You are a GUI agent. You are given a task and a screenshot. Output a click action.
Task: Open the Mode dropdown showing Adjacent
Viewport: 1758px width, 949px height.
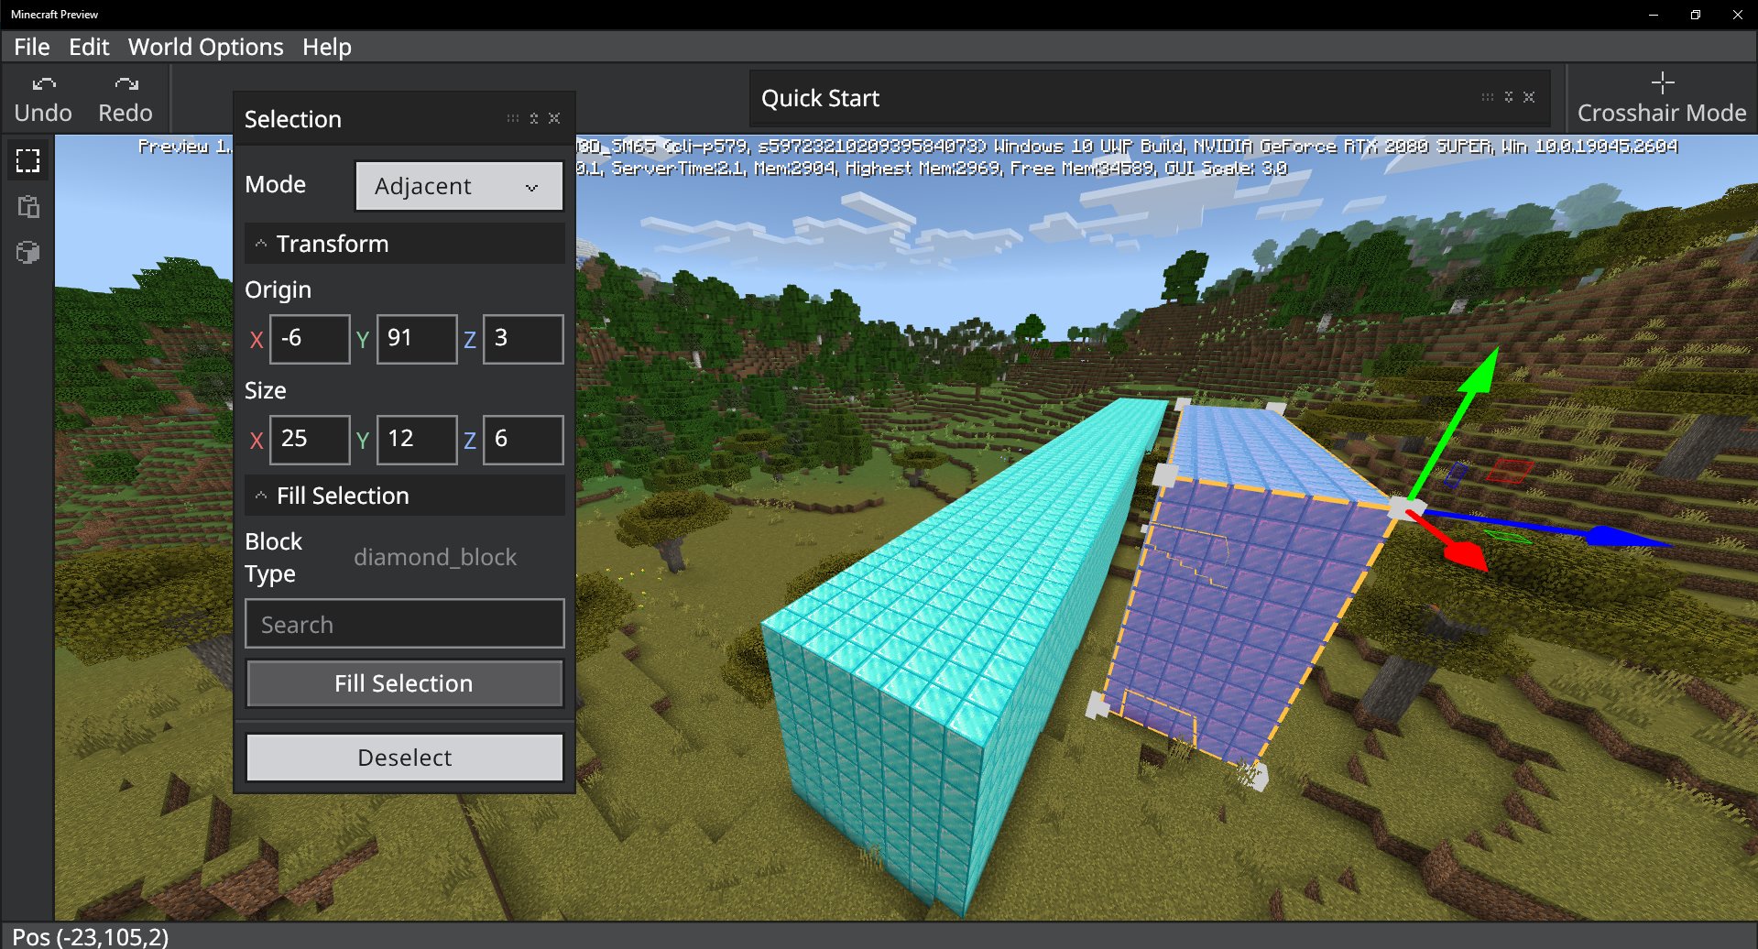[458, 186]
